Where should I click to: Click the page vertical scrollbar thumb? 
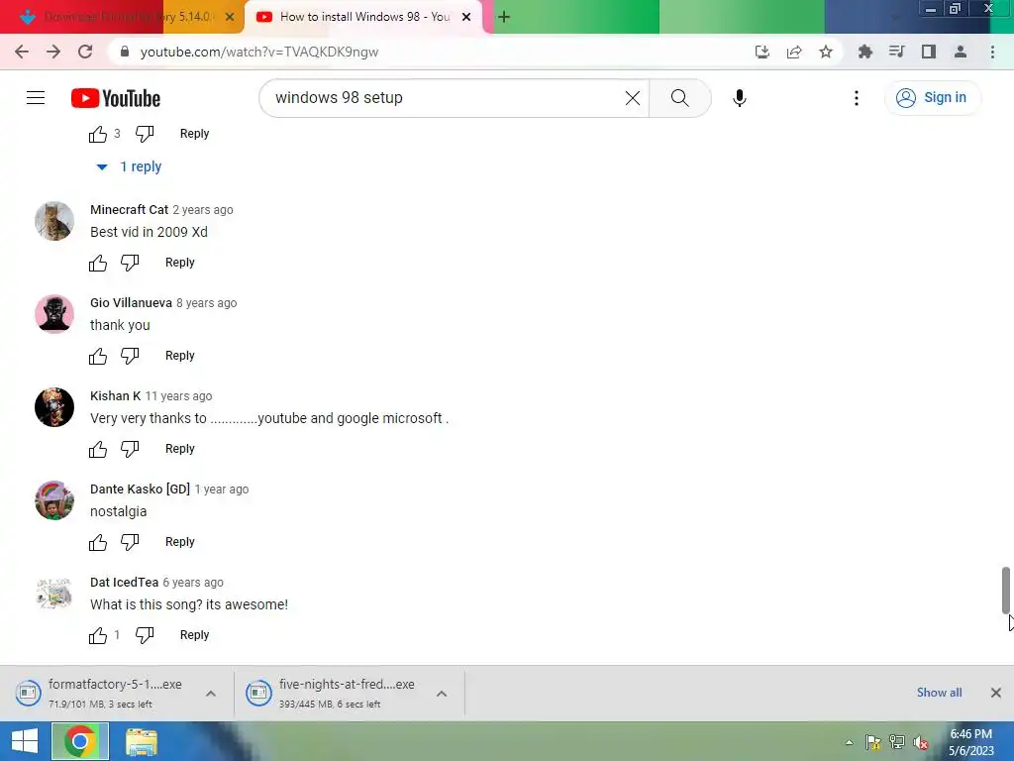tap(1006, 591)
